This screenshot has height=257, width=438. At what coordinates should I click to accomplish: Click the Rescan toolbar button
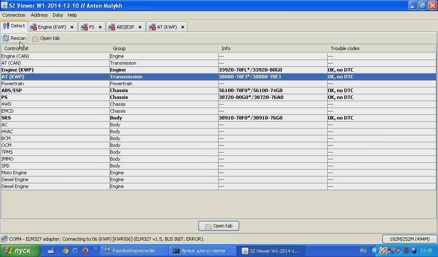point(15,38)
